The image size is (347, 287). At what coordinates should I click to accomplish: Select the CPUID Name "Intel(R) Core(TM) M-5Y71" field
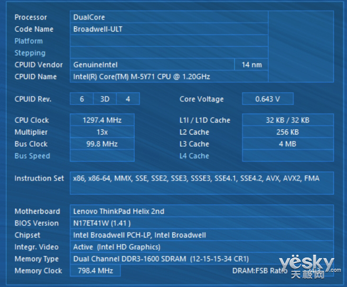169,77
